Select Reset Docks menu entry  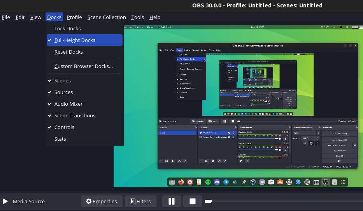pos(68,52)
